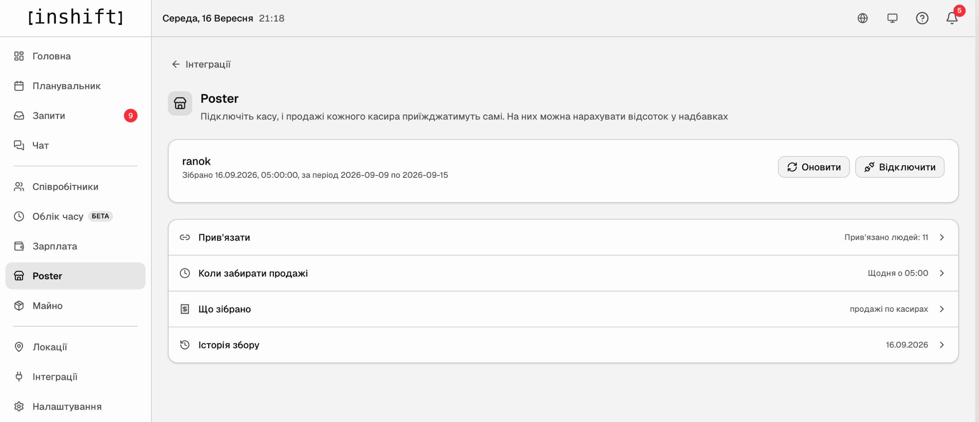The height and width of the screenshot is (422, 979).
Task: Open Співробітники in the sidebar
Action: (75, 186)
